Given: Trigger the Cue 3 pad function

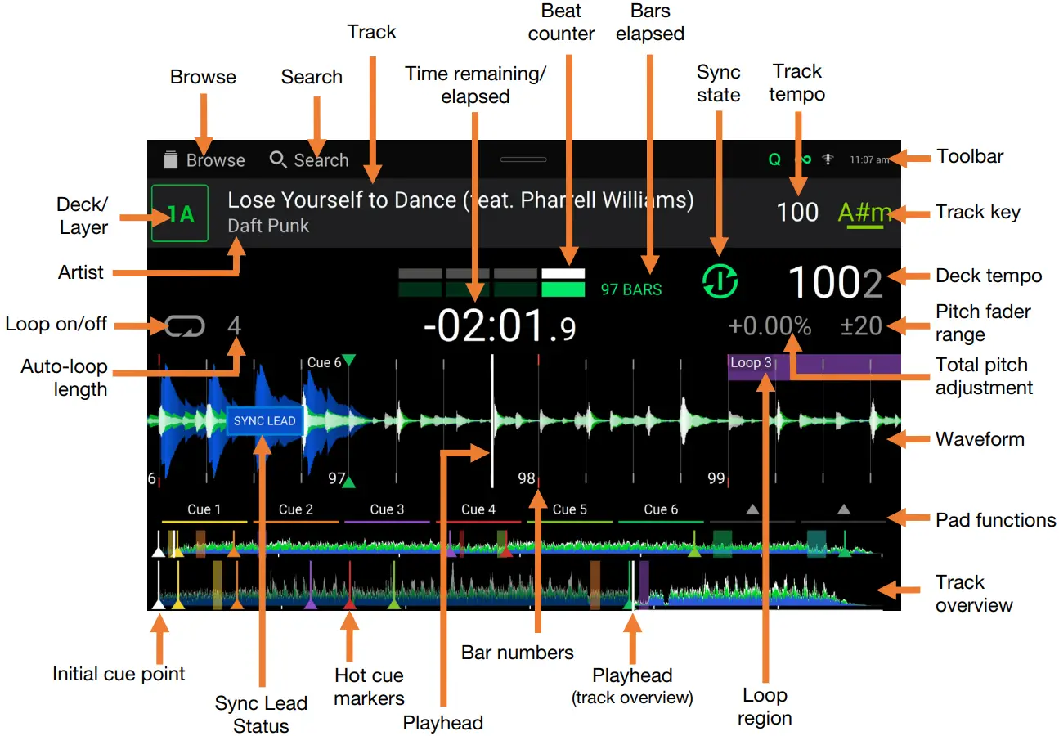Looking at the screenshot, I should 387,511.
